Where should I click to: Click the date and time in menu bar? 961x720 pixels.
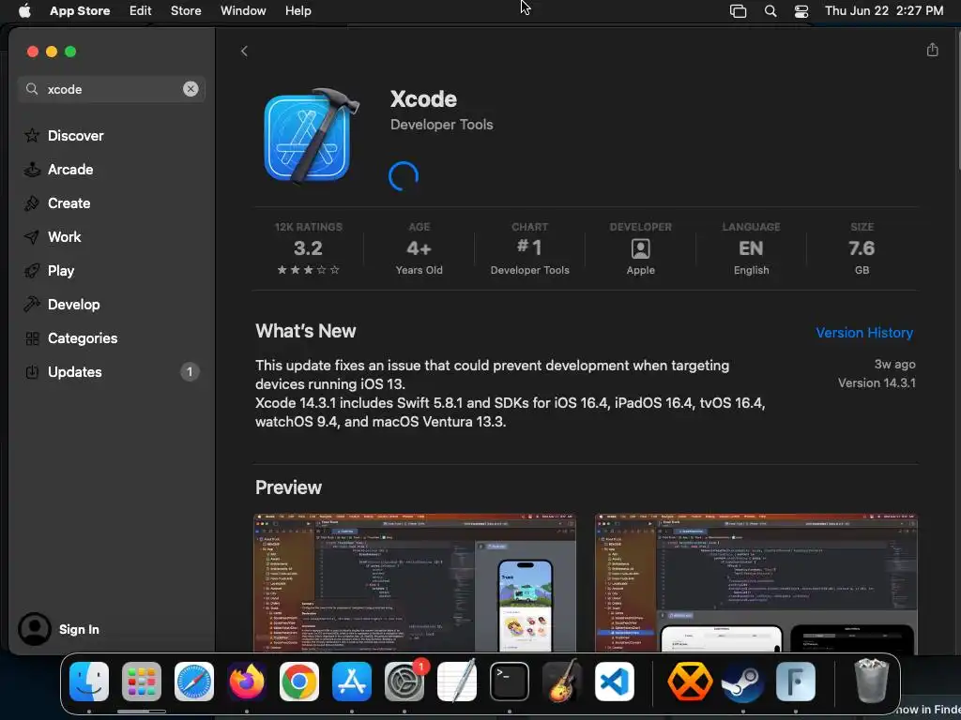tap(884, 10)
